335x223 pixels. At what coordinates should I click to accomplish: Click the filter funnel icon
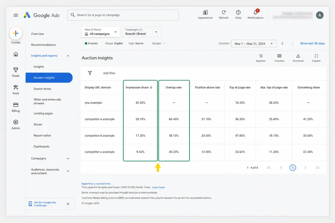coord(90,73)
